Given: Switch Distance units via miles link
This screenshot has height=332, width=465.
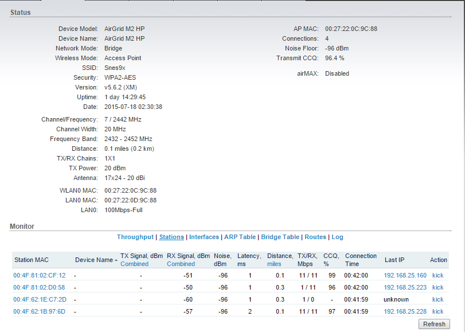Looking at the screenshot, I should click(x=274, y=264).
